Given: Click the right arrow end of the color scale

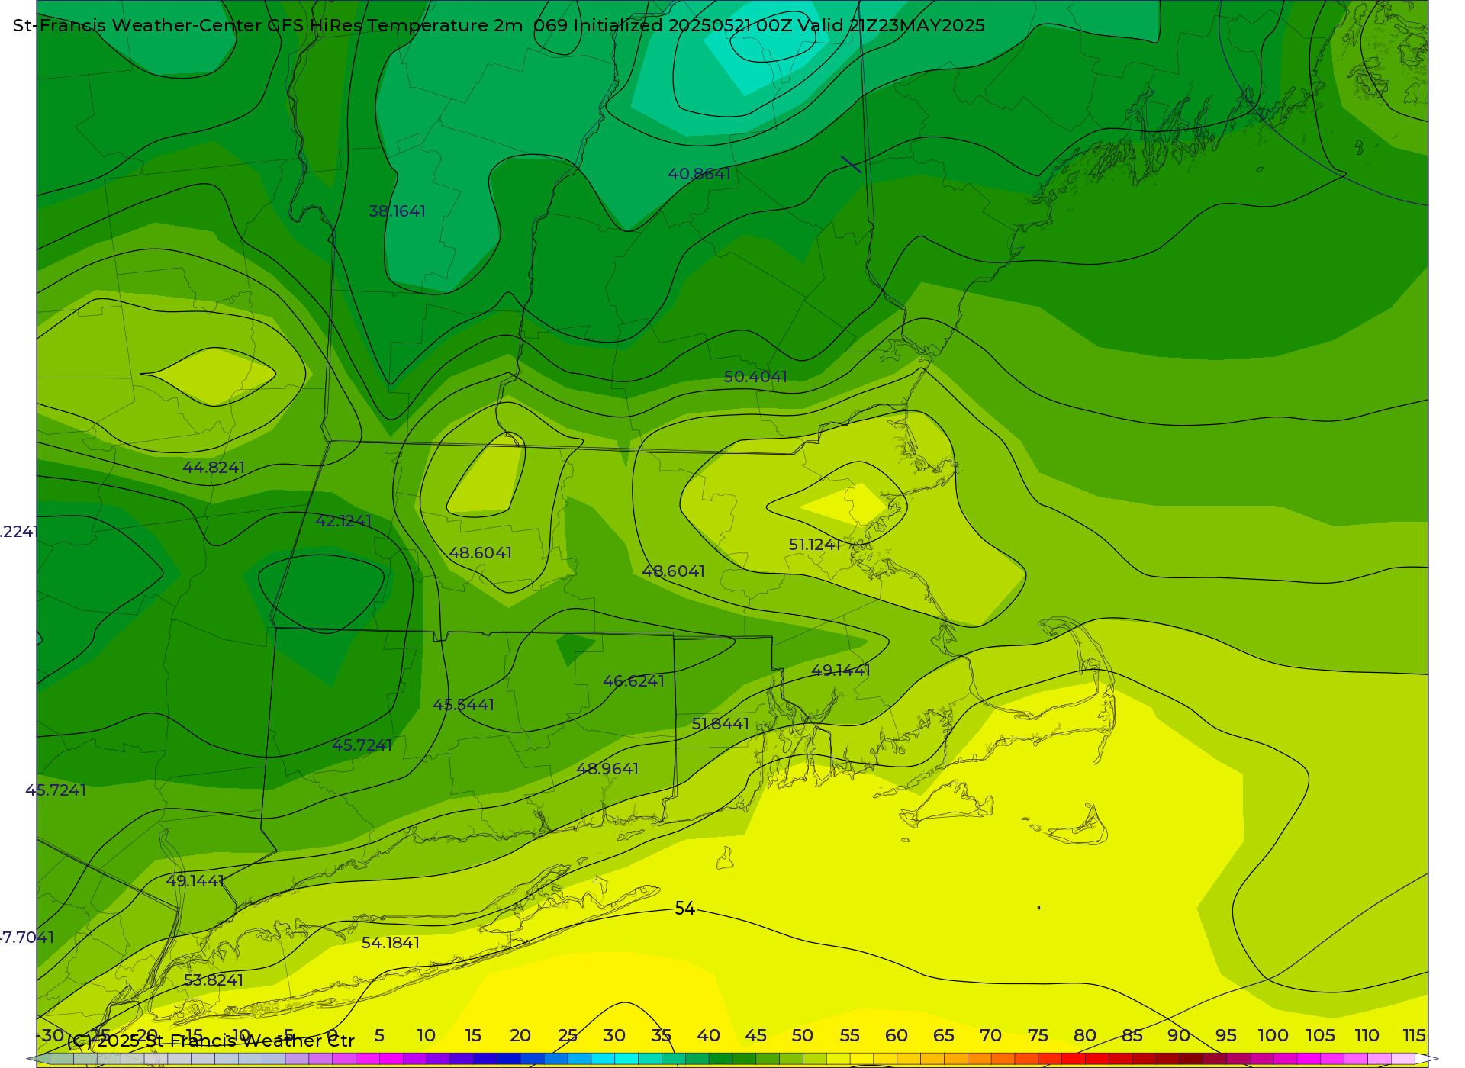Looking at the screenshot, I should tap(1427, 1059).
